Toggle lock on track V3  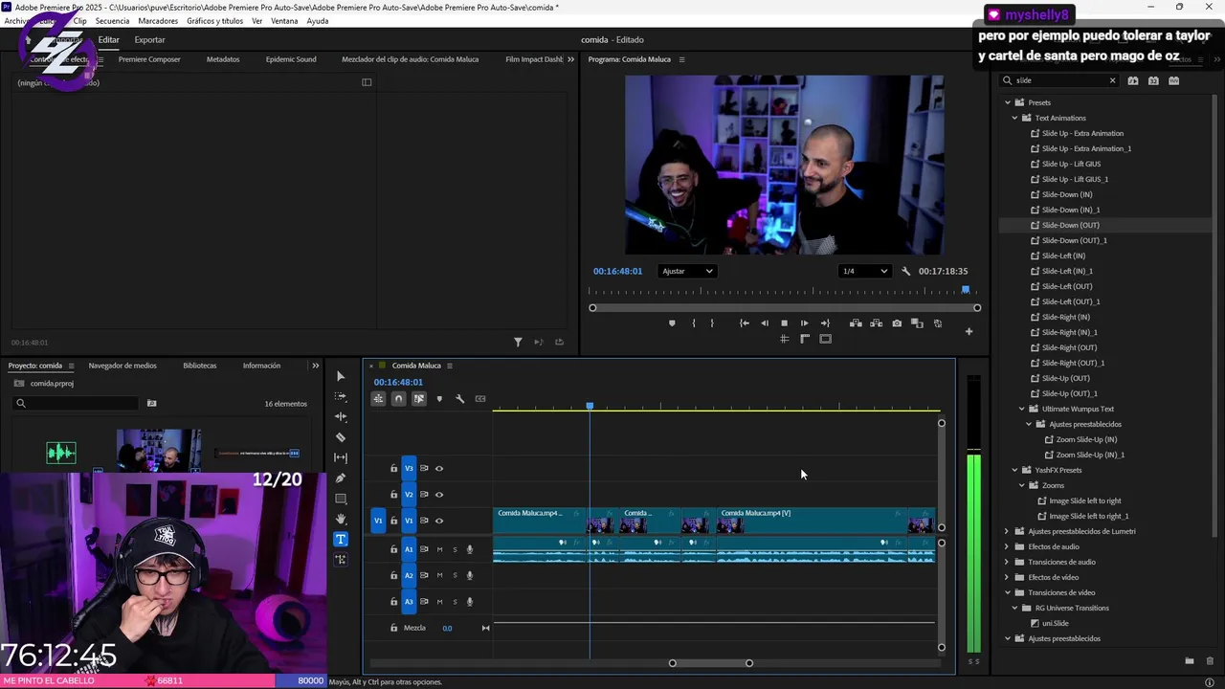(x=393, y=469)
